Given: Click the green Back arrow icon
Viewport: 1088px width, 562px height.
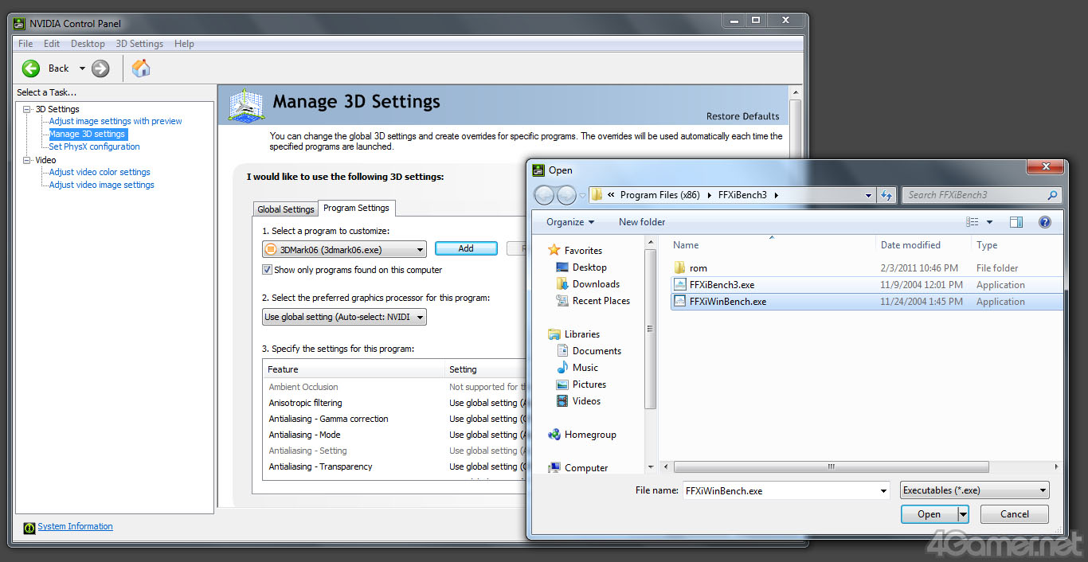Looking at the screenshot, I should (x=31, y=68).
